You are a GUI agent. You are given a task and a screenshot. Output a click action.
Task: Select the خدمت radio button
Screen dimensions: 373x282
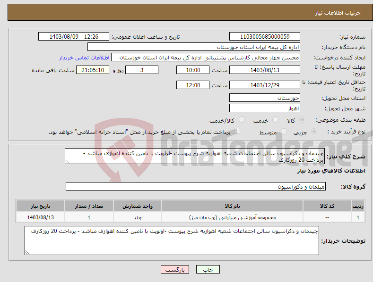click(x=275, y=120)
